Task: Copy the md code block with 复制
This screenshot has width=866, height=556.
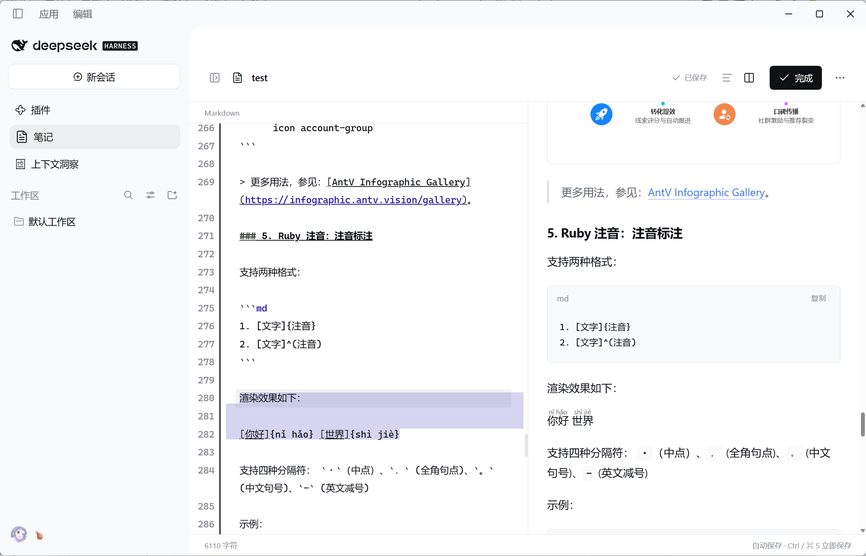Action: 818,298
